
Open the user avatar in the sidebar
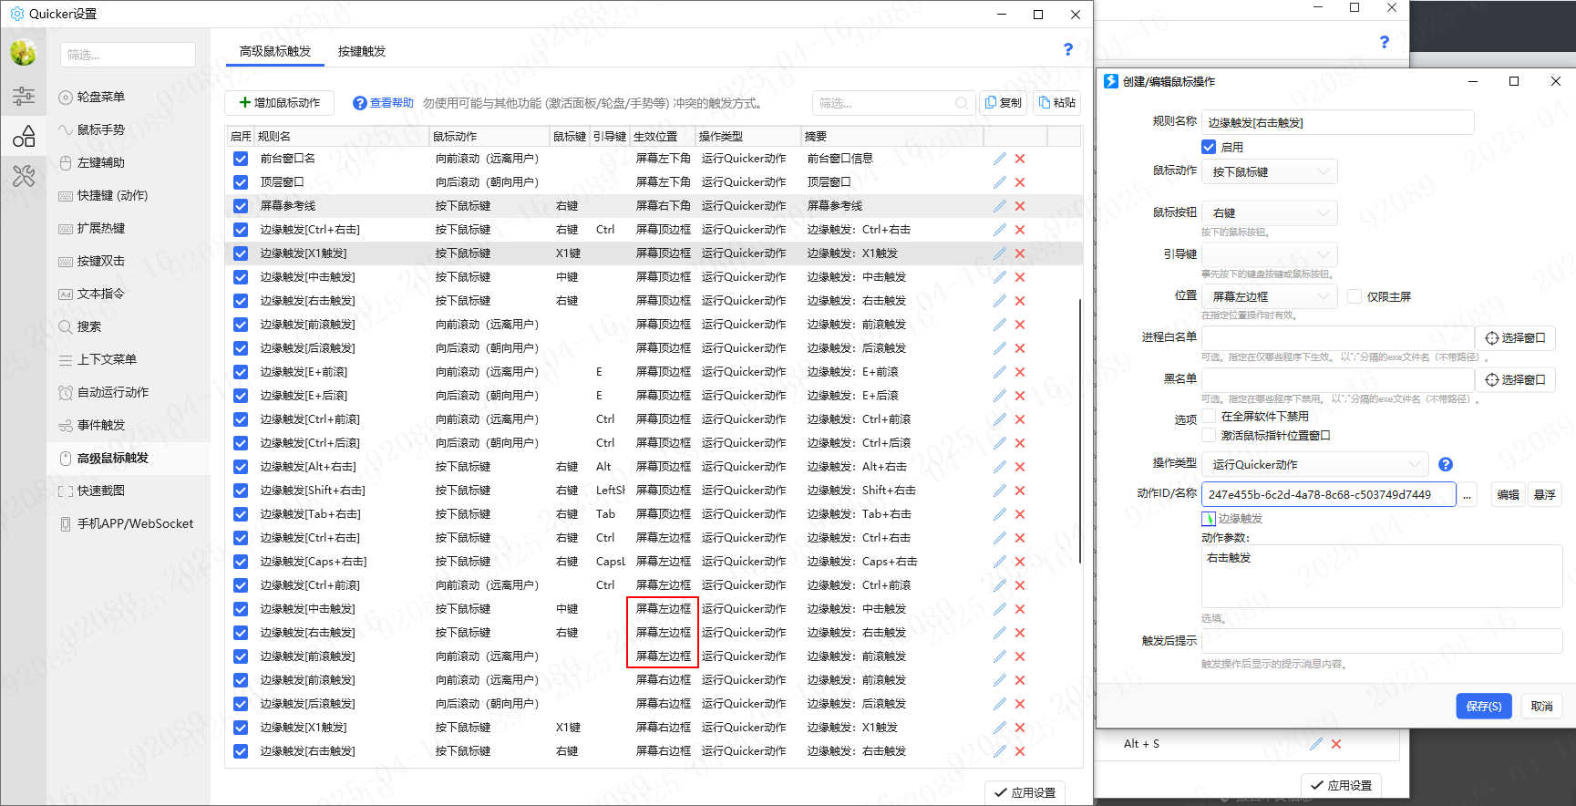(x=24, y=53)
